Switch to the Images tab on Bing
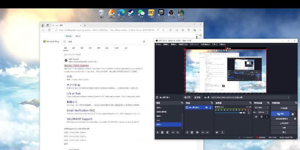The width and height of the screenshot is (300, 150). pyautogui.click(x=74, y=48)
